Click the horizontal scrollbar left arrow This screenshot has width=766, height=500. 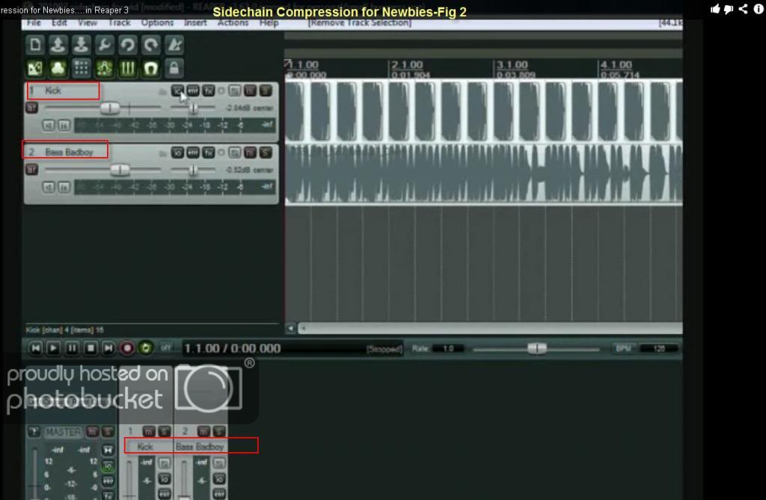(x=291, y=329)
